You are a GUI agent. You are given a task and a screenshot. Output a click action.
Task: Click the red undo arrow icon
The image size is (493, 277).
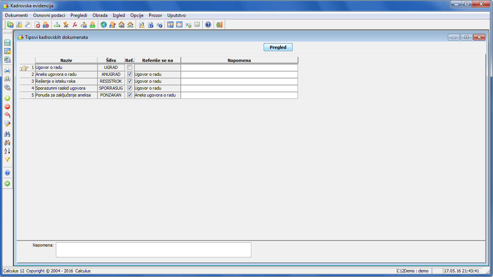coord(7,115)
